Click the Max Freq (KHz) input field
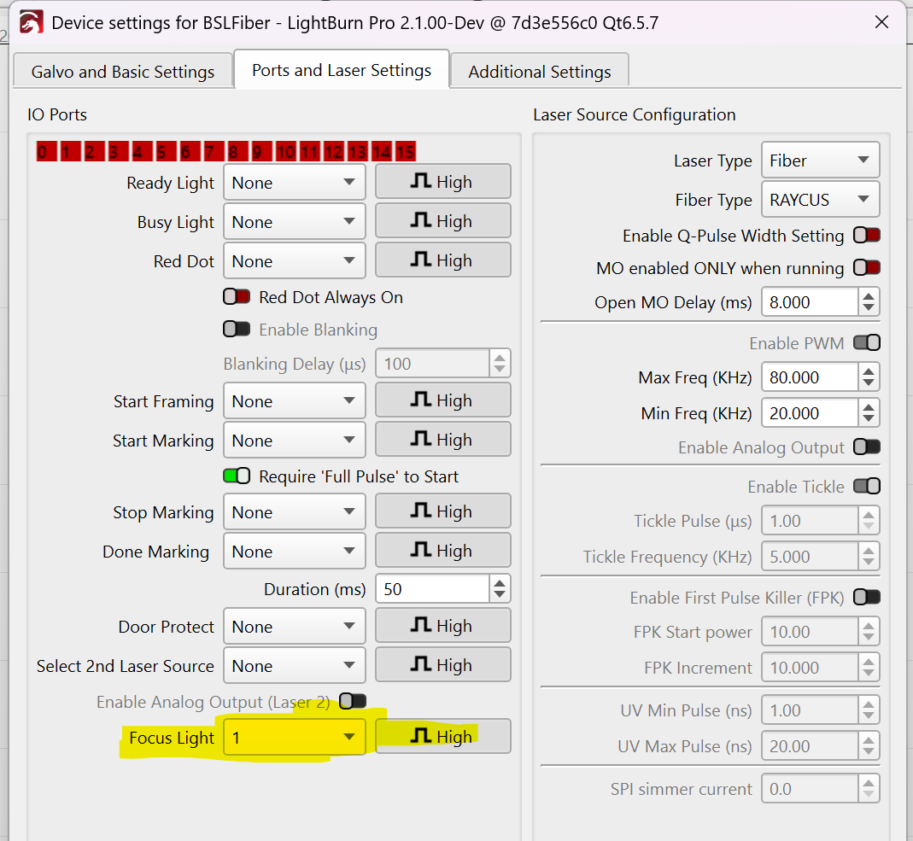Viewport: 913px width, 841px height. click(x=808, y=377)
